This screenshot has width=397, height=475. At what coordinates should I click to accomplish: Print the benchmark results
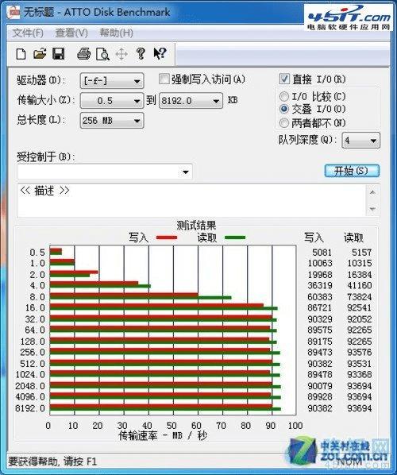click(x=83, y=54)
